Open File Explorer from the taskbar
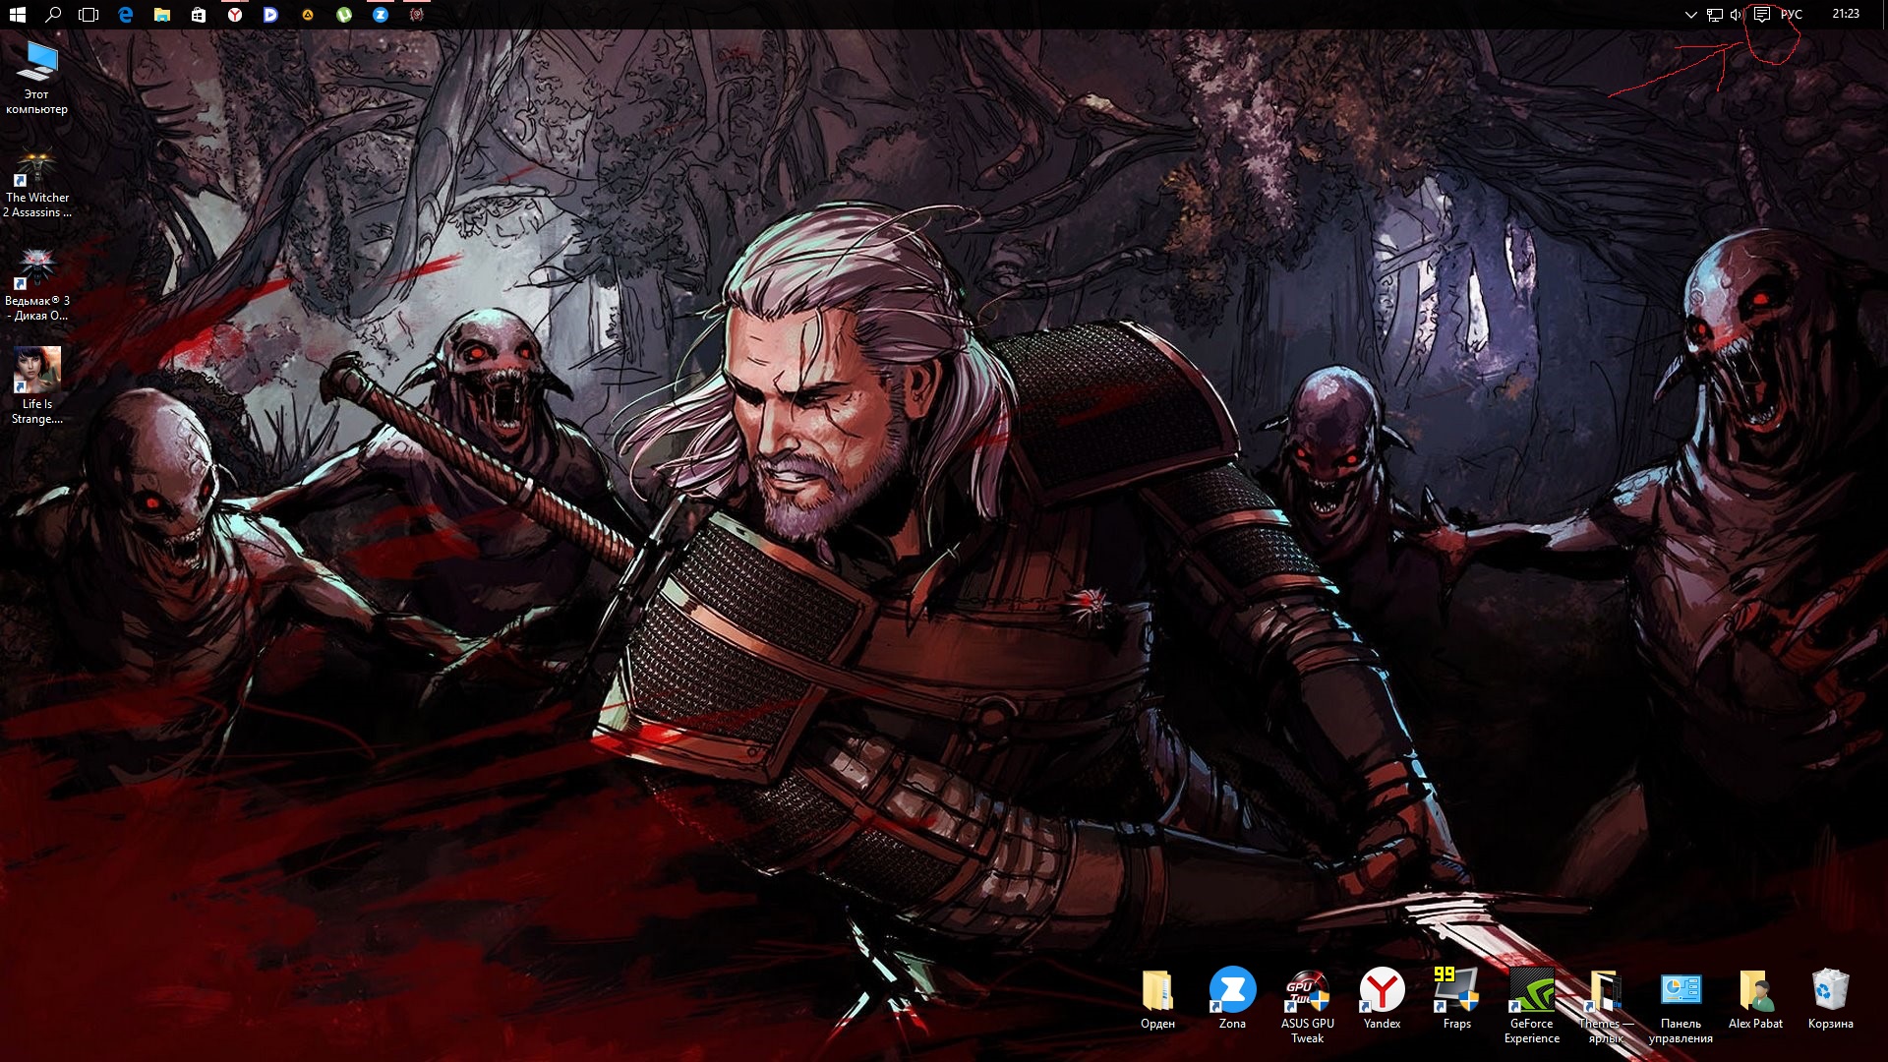The width and height of the screenshot is (1888, 1062). click(x=162, y=15)
